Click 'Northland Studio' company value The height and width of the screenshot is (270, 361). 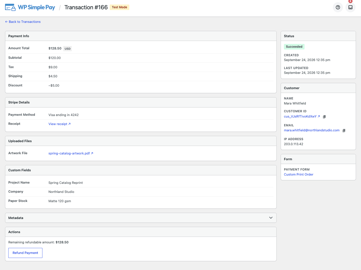pyautogui.click(x=61, y=192)
